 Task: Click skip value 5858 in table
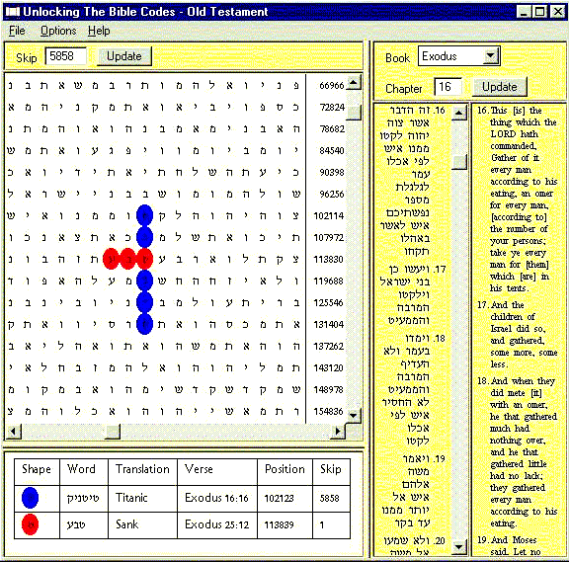[x=329, y=498]
